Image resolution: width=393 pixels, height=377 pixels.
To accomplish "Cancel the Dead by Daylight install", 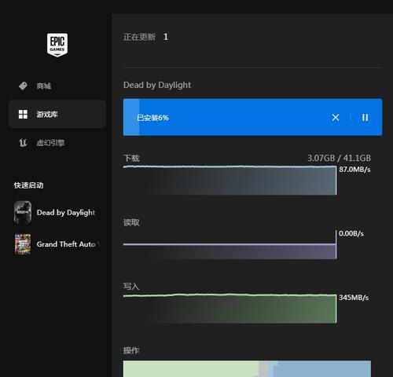I will (x=336, y=117).
